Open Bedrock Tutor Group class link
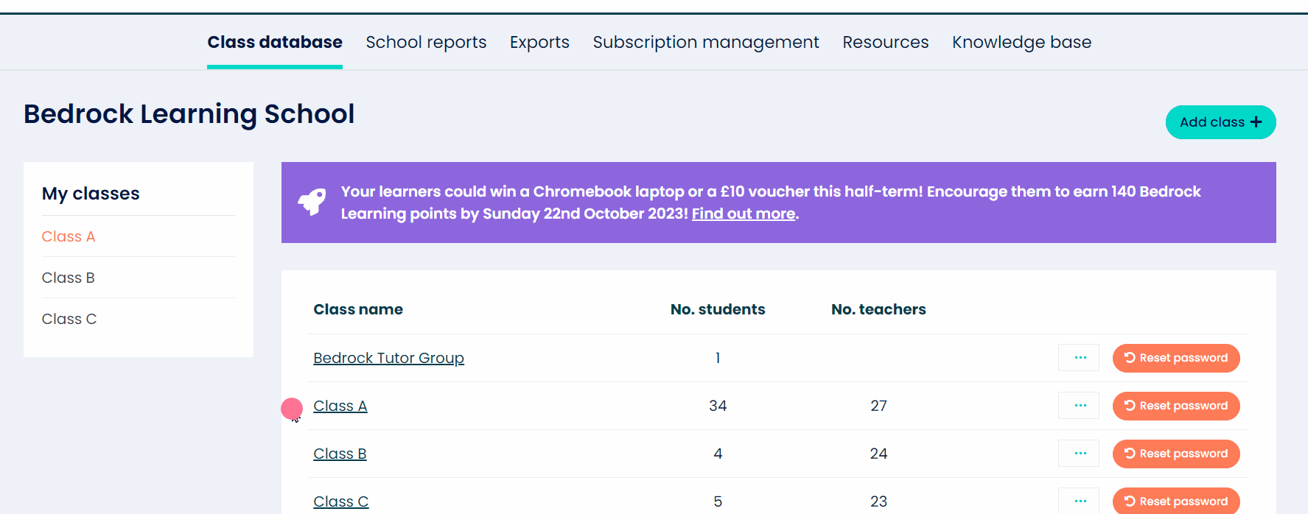 (388, 358)
